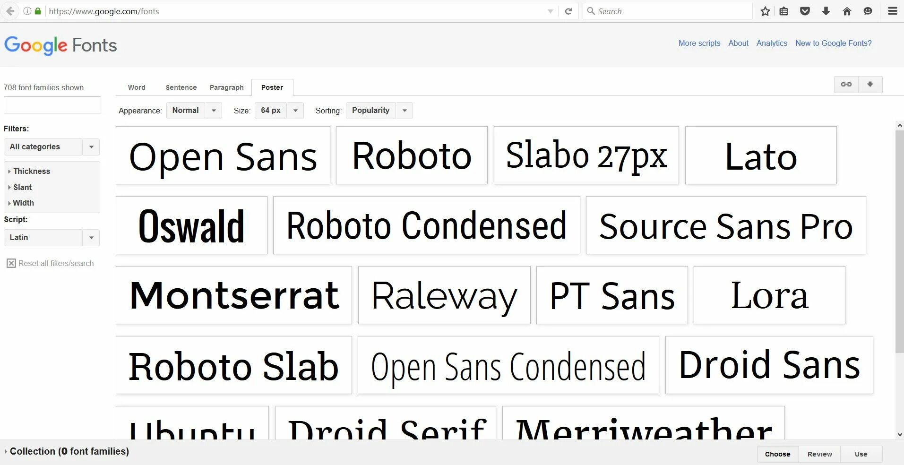Select the Roboto Slab font card
Screen dimensions: 904x465
(234, 365)
